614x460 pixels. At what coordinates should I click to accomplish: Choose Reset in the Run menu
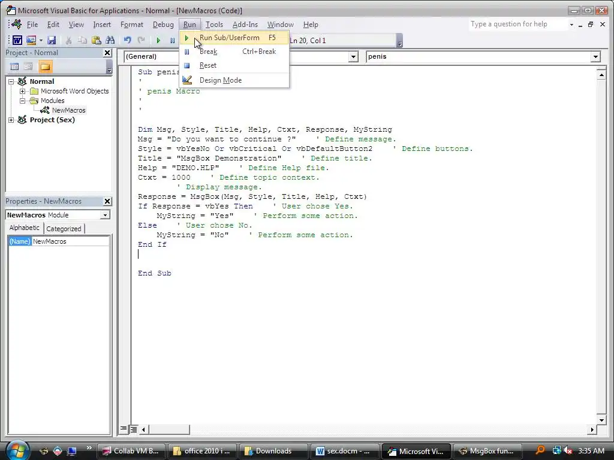234,65
